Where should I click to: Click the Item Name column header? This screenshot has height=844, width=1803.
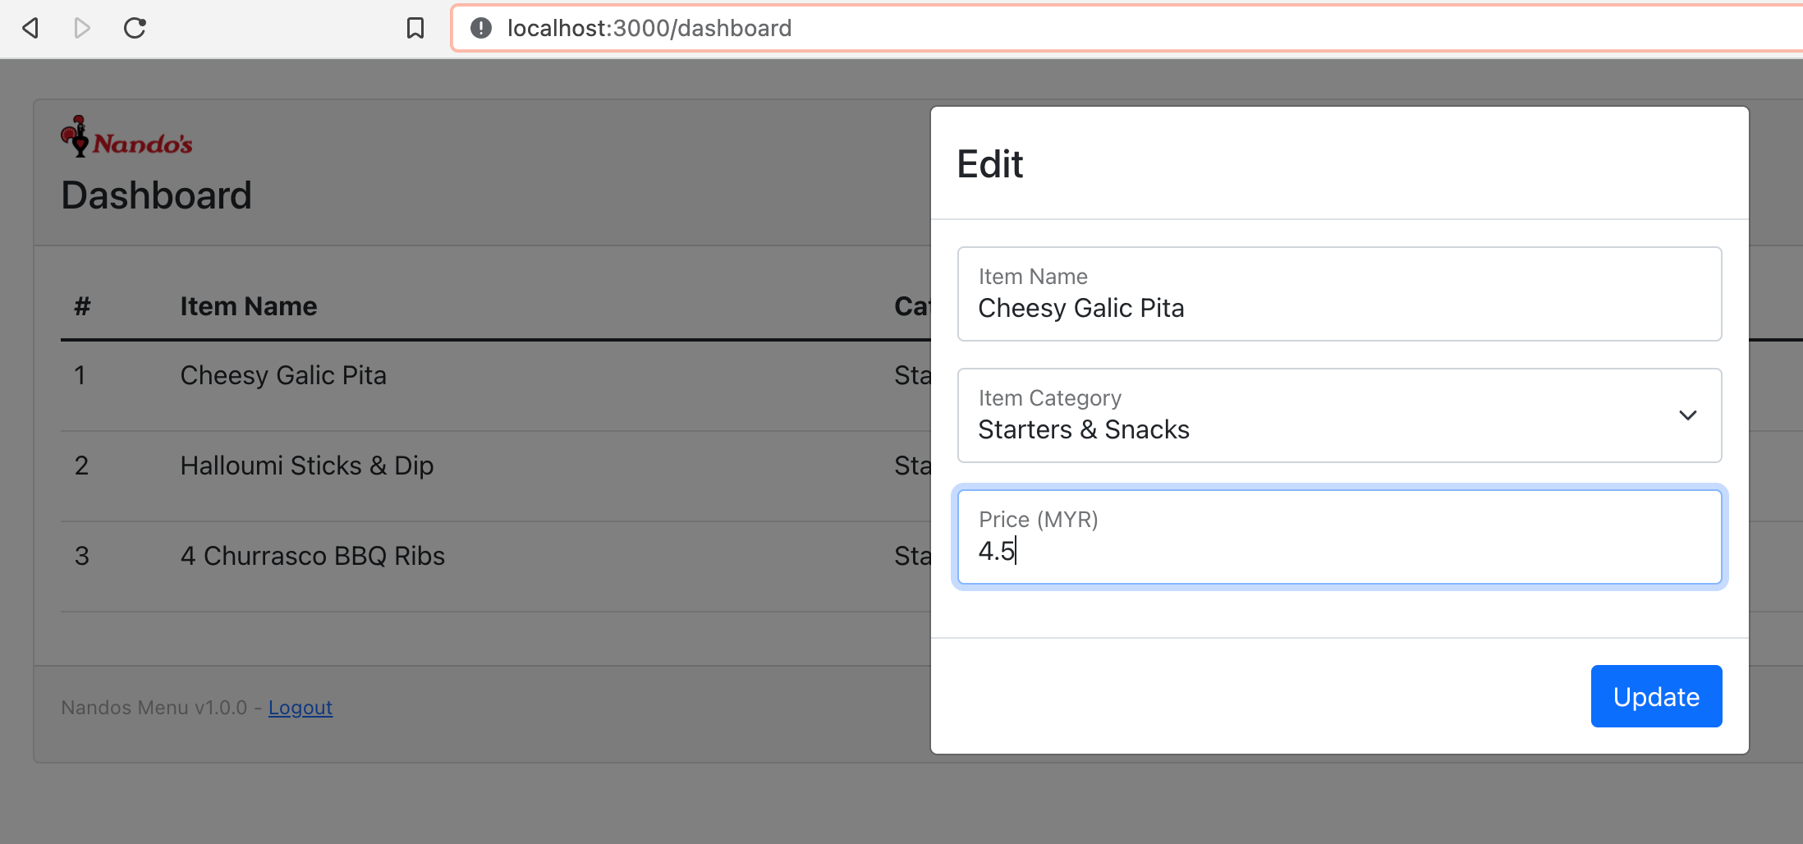[248, 307]
